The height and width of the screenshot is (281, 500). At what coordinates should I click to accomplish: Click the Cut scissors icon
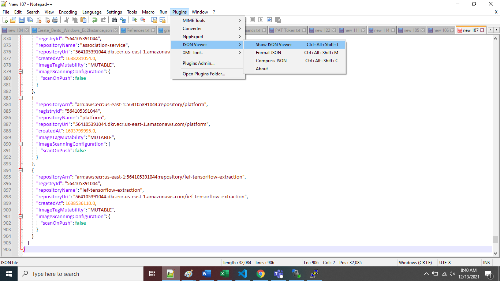pyautogui.click(x=67, y=20)
